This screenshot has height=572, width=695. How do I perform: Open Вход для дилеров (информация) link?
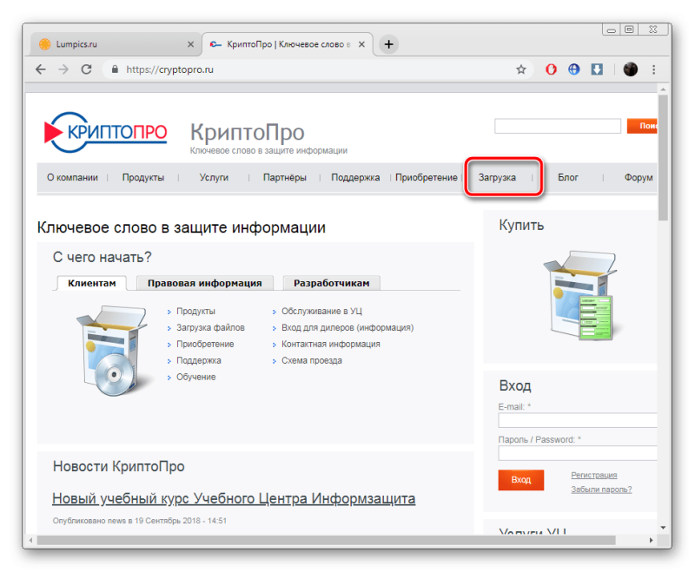click(347, 327)
